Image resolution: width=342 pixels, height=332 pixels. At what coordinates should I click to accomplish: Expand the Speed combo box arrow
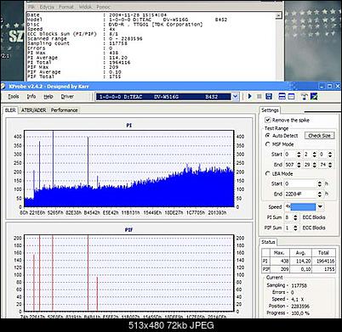[x=320, y=207]
